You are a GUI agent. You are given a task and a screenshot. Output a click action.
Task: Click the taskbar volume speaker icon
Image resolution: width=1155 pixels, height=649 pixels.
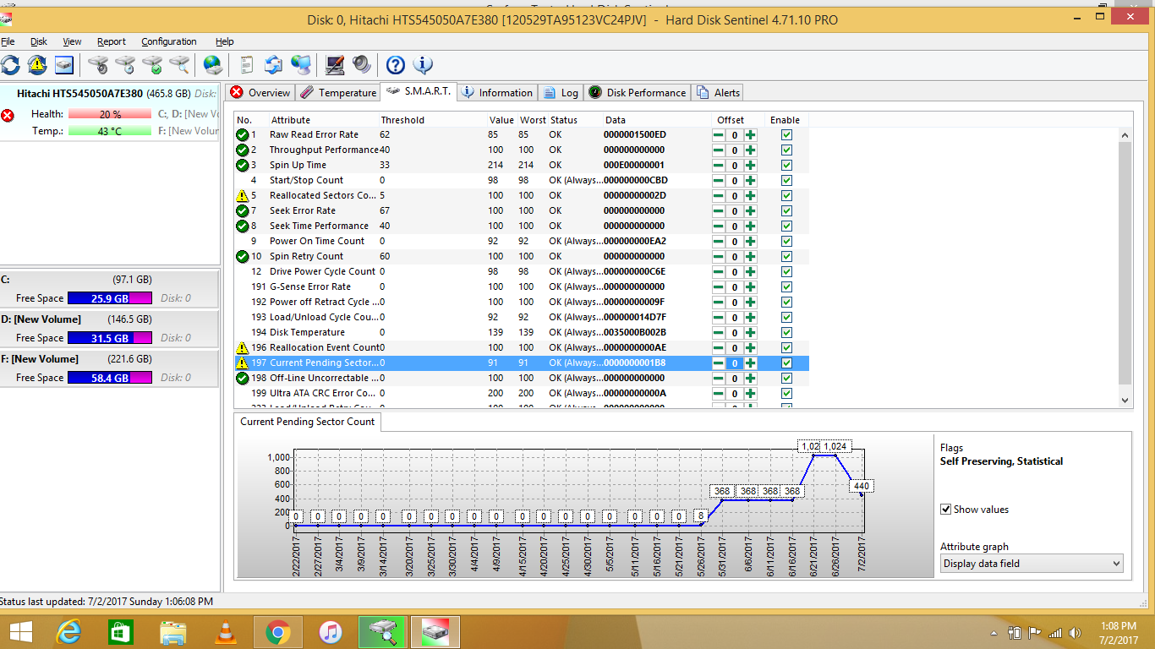pyautogui.click(x=1075, y=632)
